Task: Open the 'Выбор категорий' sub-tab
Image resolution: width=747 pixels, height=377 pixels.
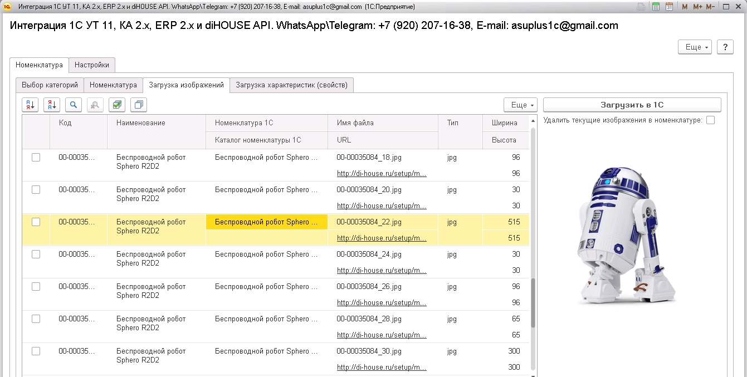Action: click(x=50, y=85)
